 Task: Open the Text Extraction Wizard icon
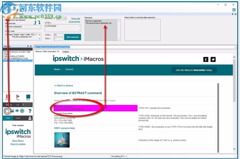coord(7,111)
